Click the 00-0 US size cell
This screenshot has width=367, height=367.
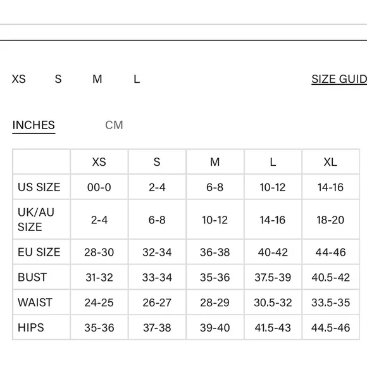click(x=99, y=187)
